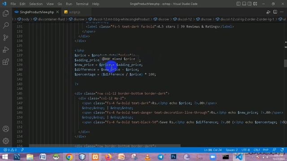The image size is (287, 161).
Task: Open the View menu
Action: tap(50, 4)
